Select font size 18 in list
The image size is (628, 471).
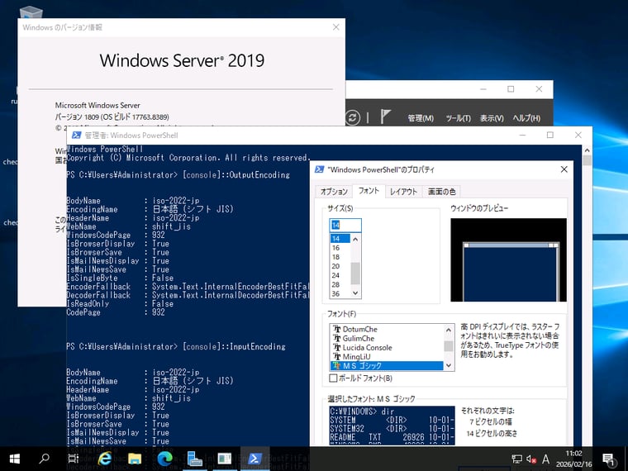coord(340,257)
